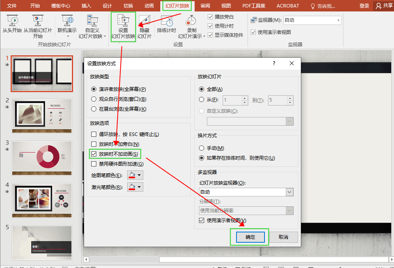Click the animation star beside slide 3
The height and width of the screenshot is (268, 394).
click(7, 149)
